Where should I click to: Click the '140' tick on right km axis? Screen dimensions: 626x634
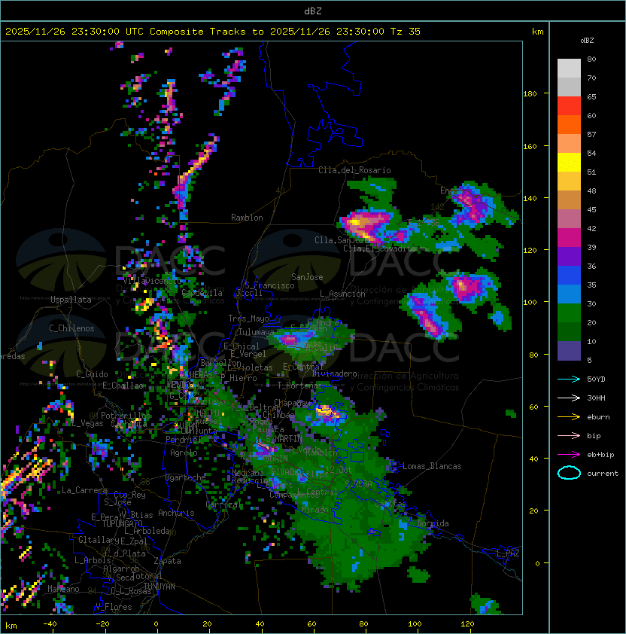coord(530,198)
